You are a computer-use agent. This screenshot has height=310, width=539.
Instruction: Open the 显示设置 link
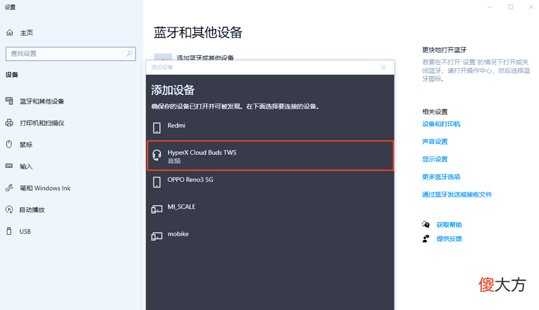[435, 159]
